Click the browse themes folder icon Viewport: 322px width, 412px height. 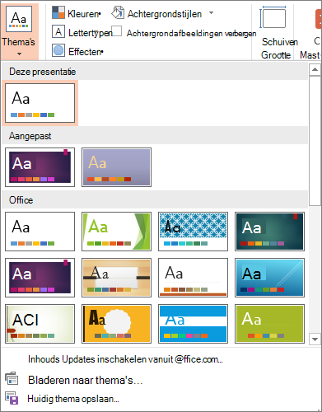[12, 379]
